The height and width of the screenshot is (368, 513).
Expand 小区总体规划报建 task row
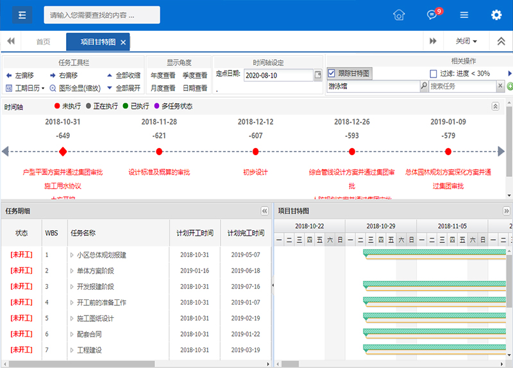point(72,255)
